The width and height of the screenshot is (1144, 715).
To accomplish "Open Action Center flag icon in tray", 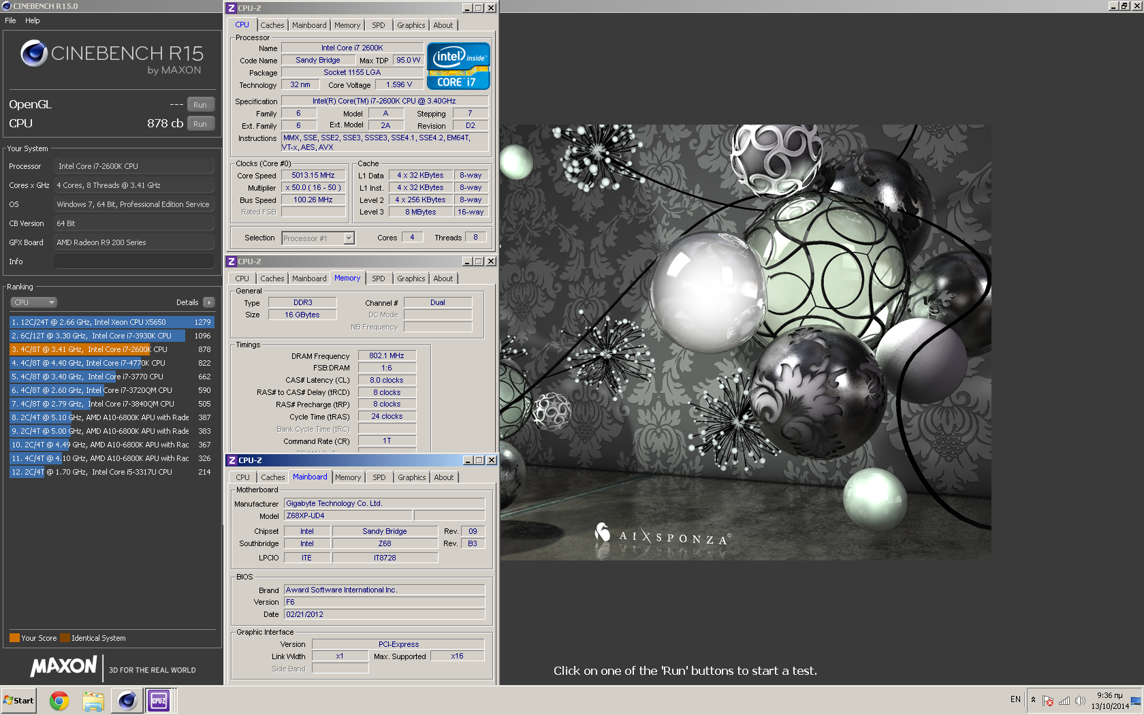I will (x=1048, y=701).
